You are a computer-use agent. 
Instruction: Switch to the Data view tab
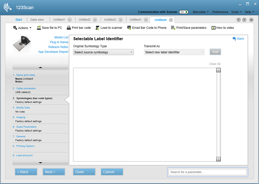pos(37,19)
